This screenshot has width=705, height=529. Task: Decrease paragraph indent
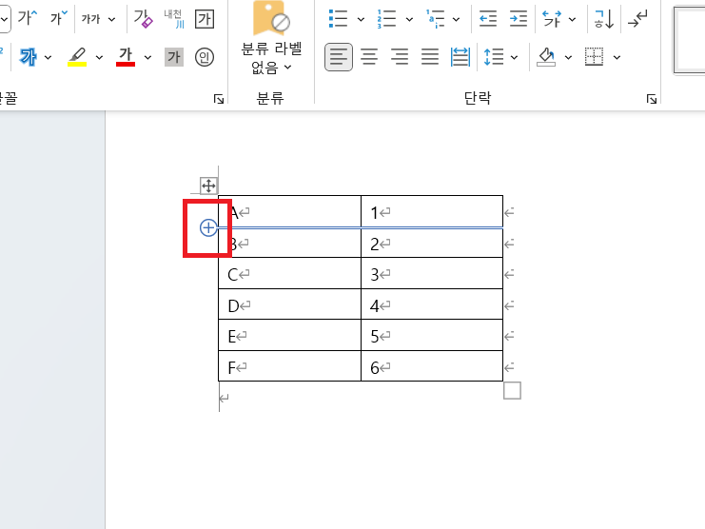click(488, 19)
